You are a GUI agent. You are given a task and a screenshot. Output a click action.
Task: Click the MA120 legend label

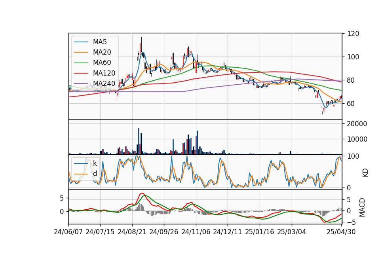104,73
